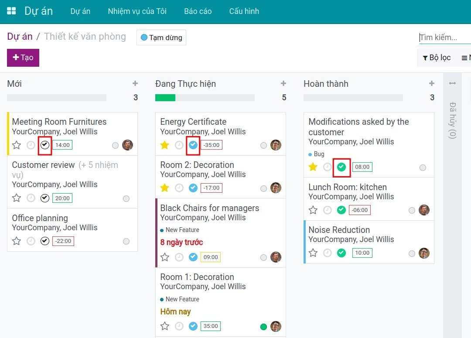Click checkmark icon on Customer review task

(x=45, y=198)
